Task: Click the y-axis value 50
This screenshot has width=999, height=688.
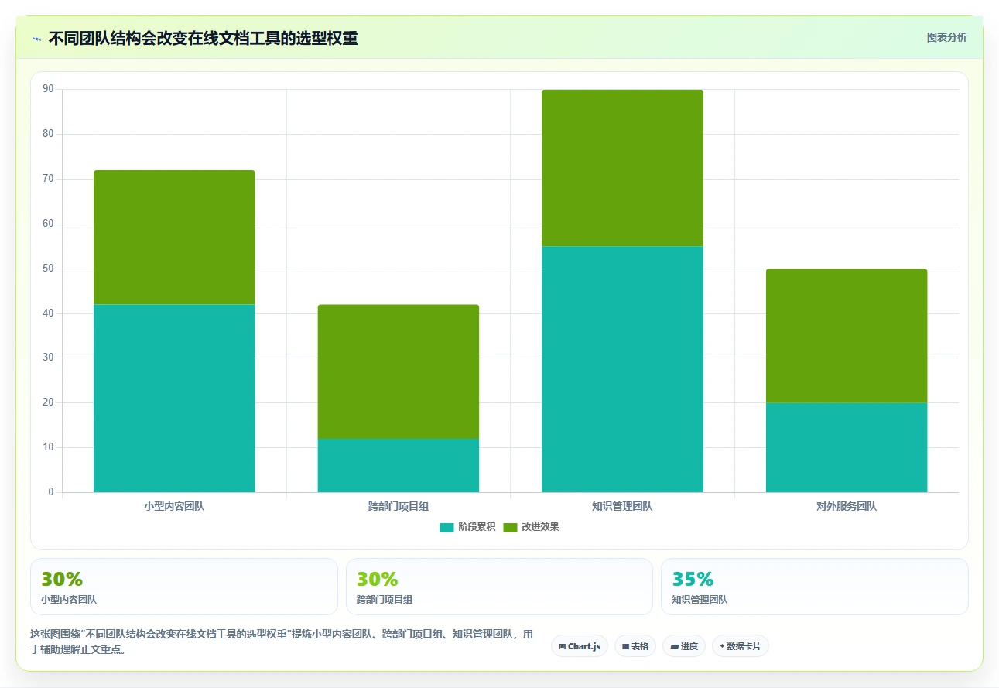Action: (48, 269)
